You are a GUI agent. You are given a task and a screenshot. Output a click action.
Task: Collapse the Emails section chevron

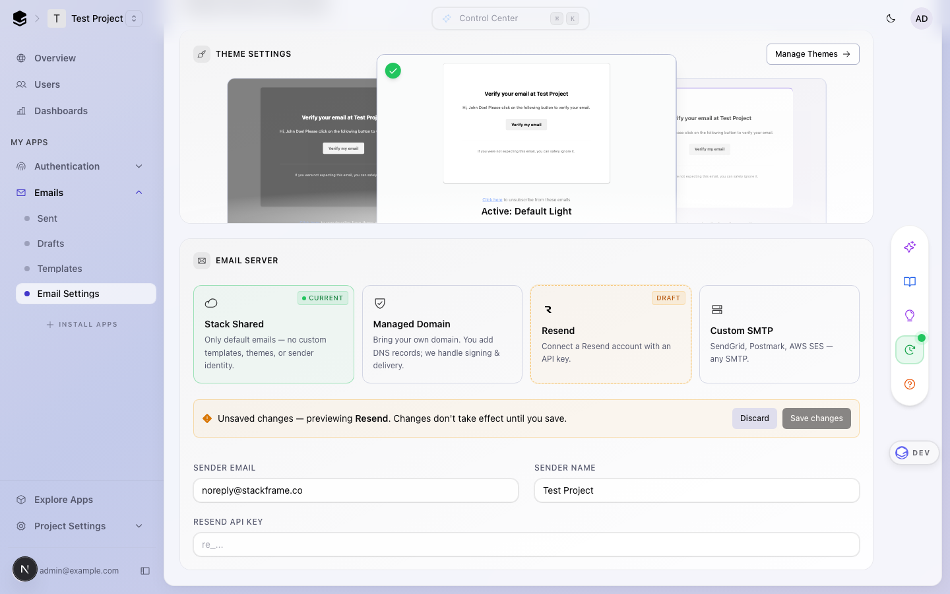pyautogui.click(x=139, y=193)
